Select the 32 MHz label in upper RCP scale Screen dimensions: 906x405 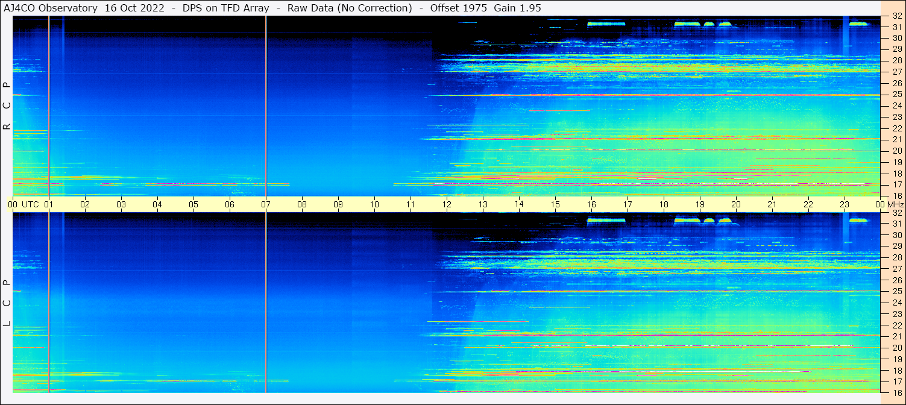[x=896, y=16]
